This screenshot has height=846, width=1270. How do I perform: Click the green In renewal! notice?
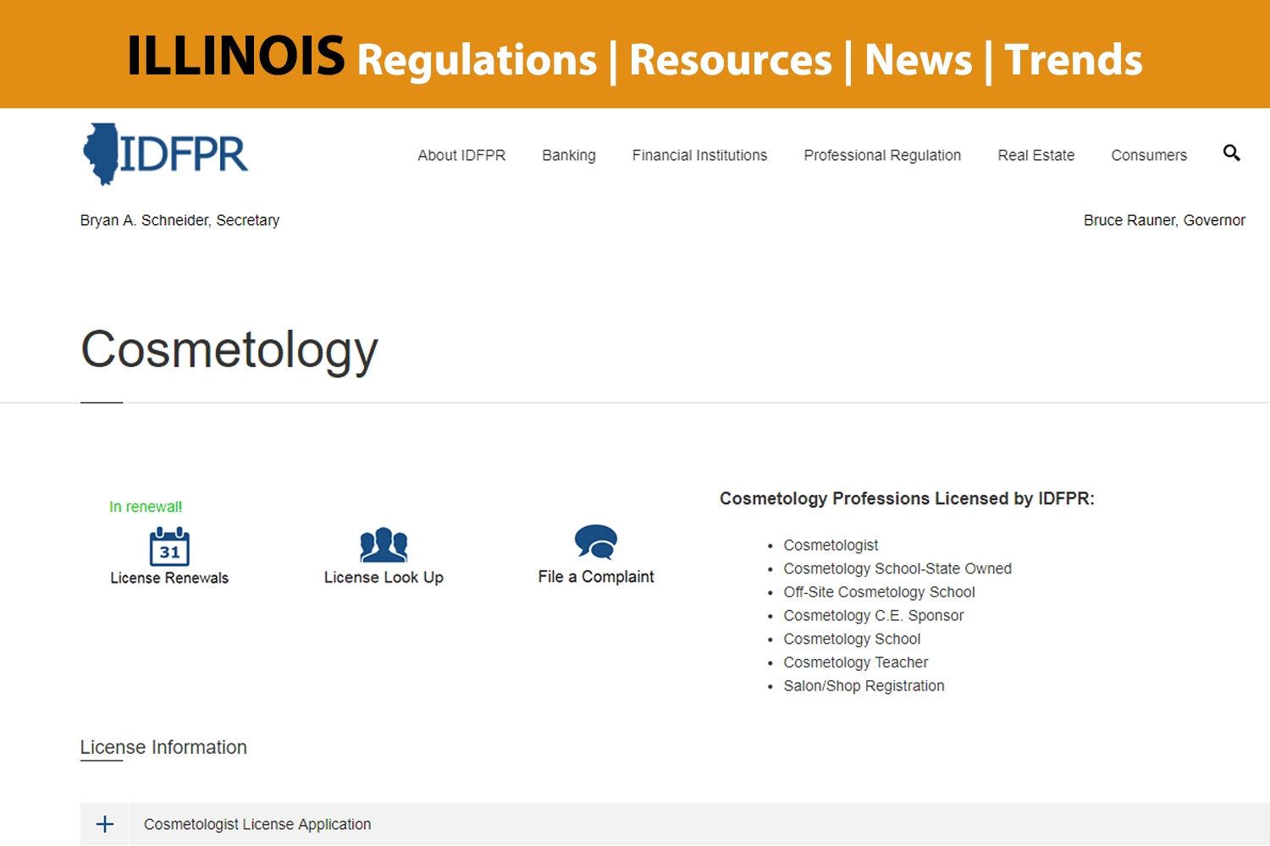pos(146,507)
